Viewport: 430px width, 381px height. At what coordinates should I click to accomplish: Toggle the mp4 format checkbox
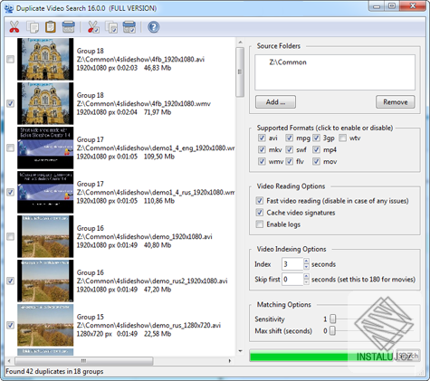coord(316,149)
